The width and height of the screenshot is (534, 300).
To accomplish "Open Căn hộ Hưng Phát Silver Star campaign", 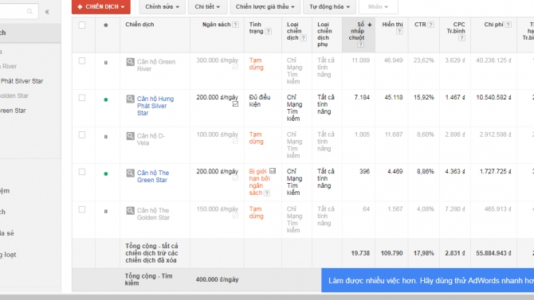I will click(155, 106).
